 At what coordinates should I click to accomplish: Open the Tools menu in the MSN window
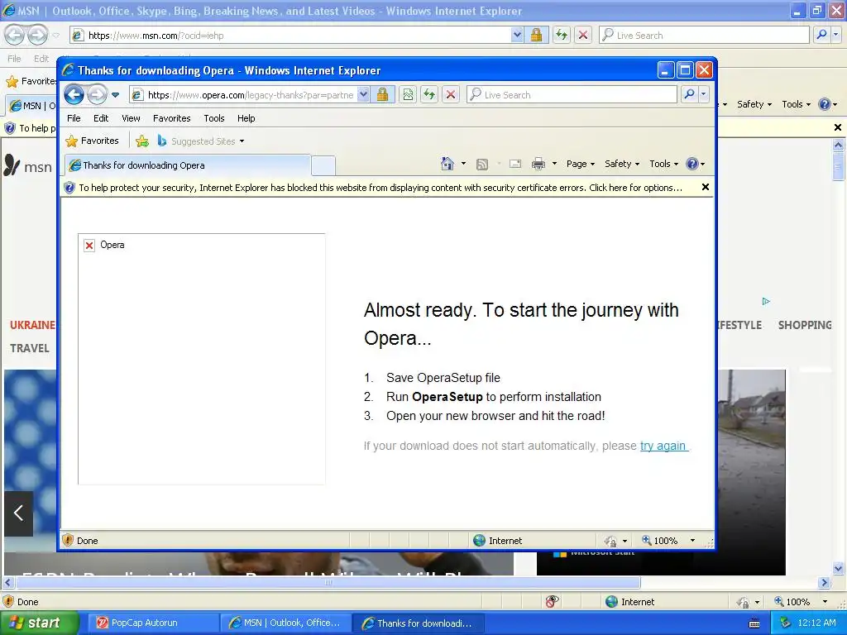796,104
